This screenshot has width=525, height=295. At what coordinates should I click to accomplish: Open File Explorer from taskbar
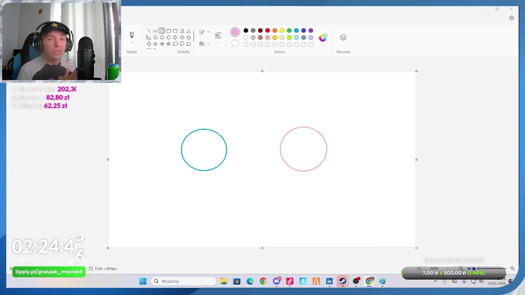click(224, 281)
